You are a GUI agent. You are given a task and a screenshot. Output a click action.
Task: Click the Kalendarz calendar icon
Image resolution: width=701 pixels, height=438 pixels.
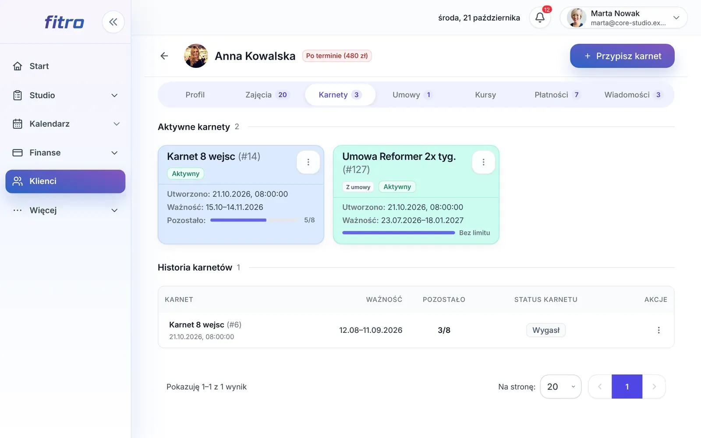point(18,124)
